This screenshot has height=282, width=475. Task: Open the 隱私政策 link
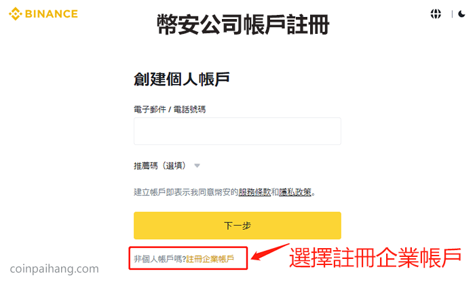coord(295,192)
